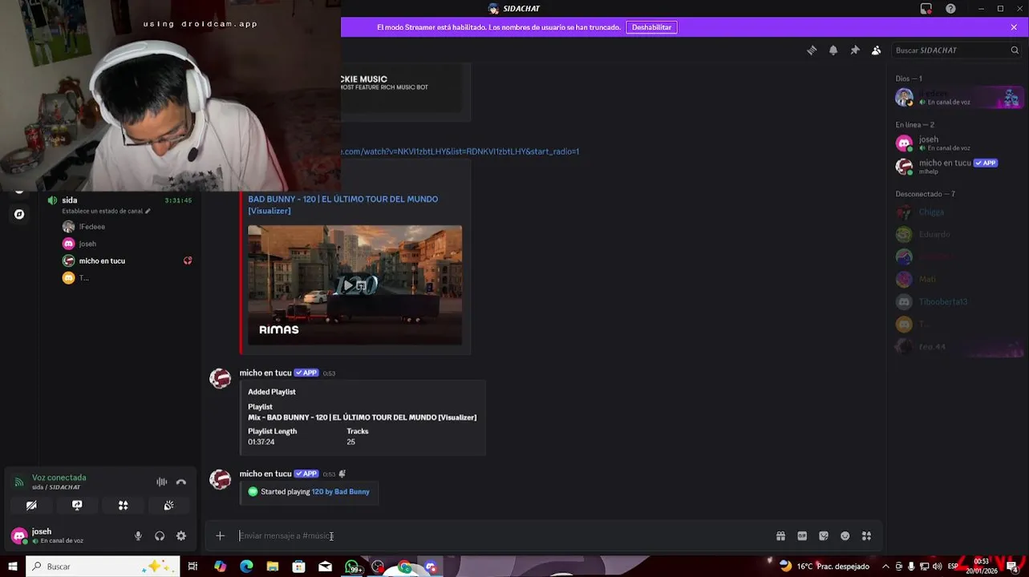Image resolution: width=1029 pixels, height=577 pixels.
Task: Open user settings gear
Action: coord(181,536)
